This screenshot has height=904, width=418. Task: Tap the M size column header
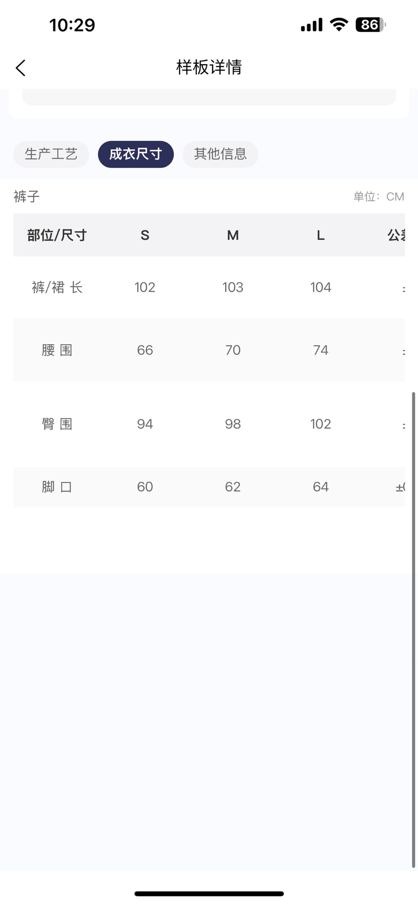pyautogui.click(x=233, y=235)
